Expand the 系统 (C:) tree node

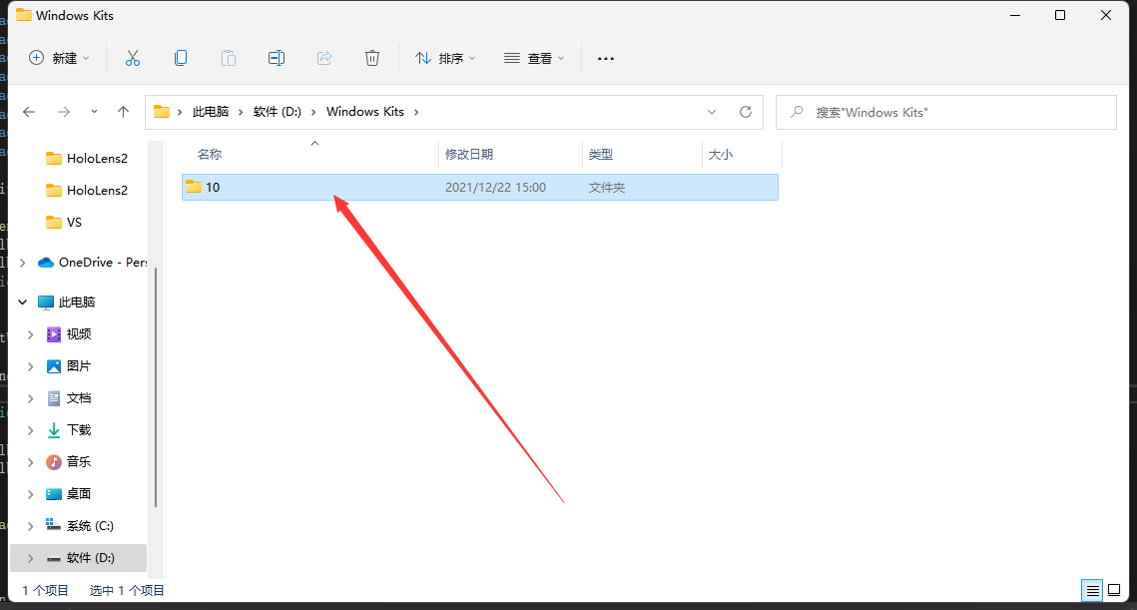coord(31,526)
